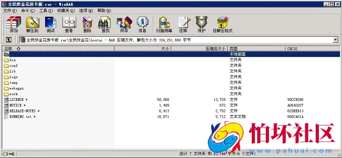342x158 pixels.
Task: Select the temp folder icon
Action: [x=6, y=83]
